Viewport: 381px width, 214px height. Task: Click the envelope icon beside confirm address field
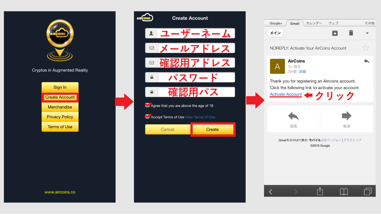(152, 63)
